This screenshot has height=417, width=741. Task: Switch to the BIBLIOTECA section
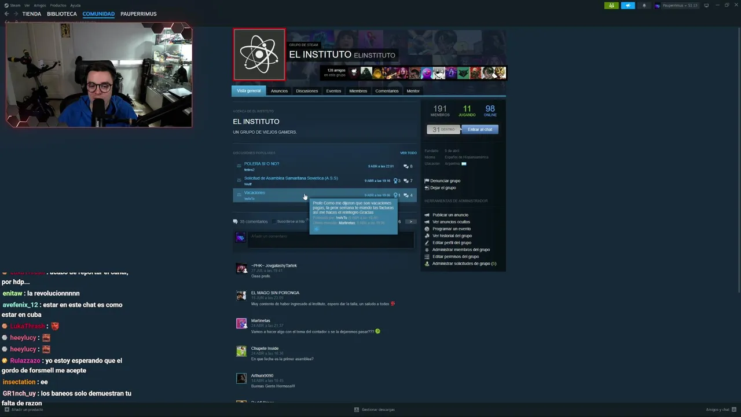pos(62,14)
